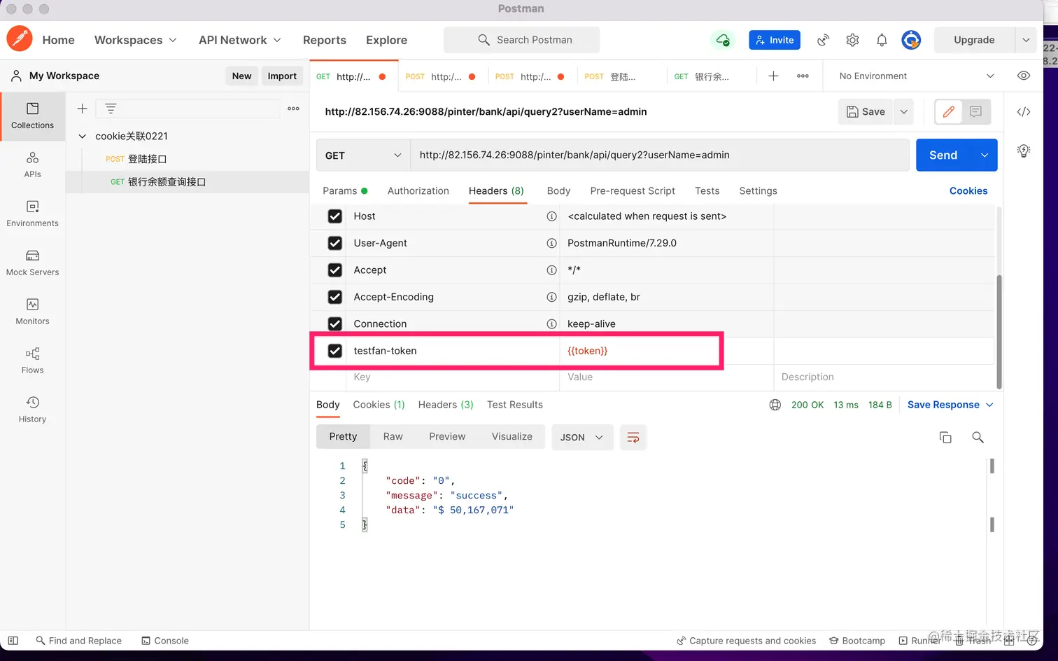The width and height of the screenshot is (1058, 661).
Task: Copy the response body
Action: pos(945,438)
